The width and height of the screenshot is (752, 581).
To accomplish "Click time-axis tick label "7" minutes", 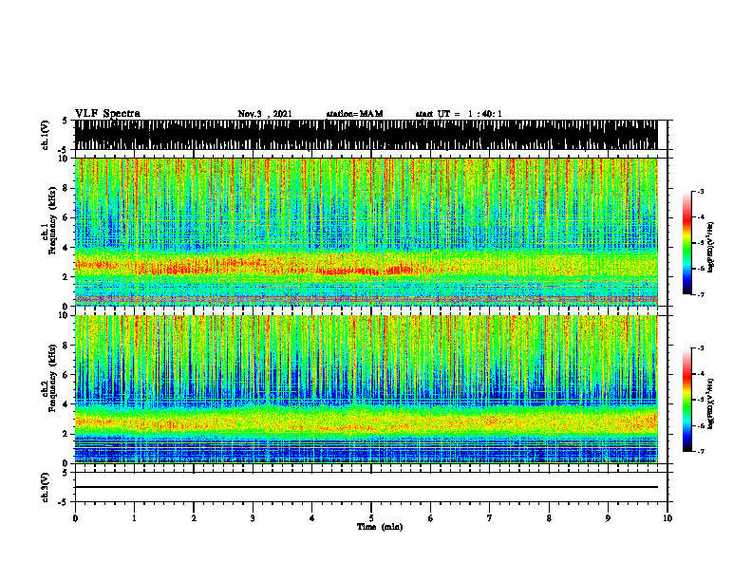I will [x=490, y=518].
